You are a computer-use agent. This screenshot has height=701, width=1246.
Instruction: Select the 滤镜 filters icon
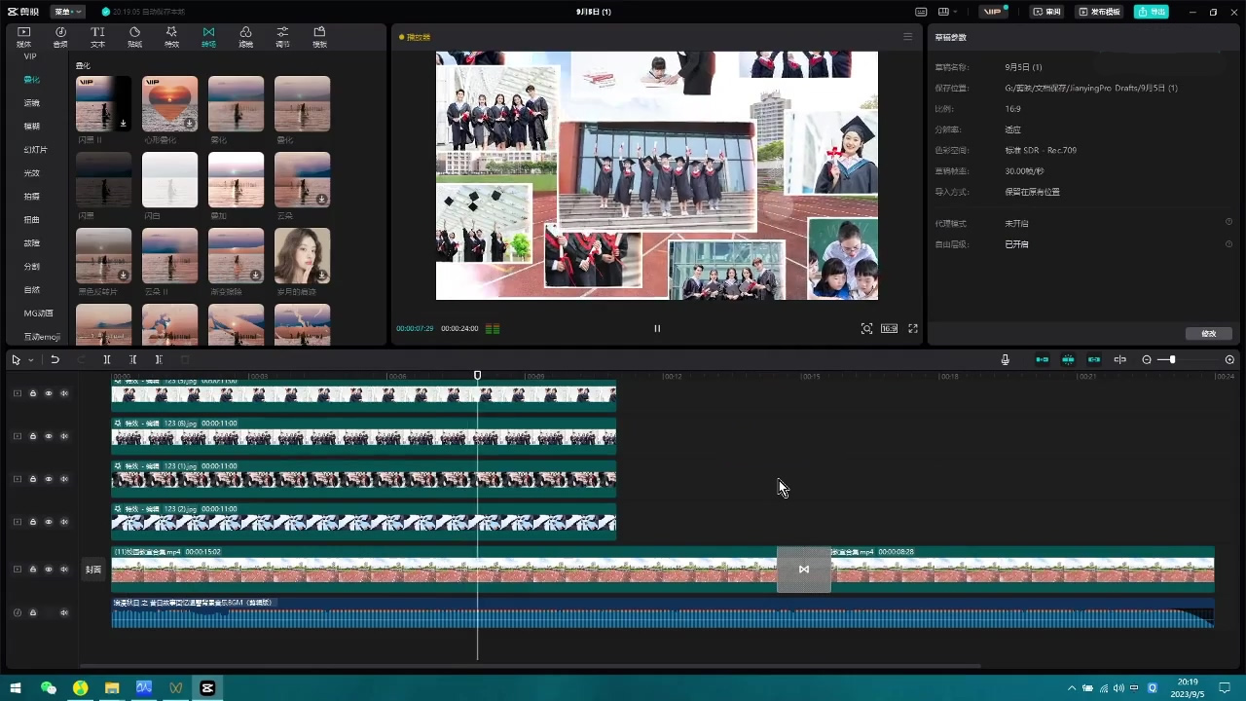pyautogui.click(x=245, y=37)
